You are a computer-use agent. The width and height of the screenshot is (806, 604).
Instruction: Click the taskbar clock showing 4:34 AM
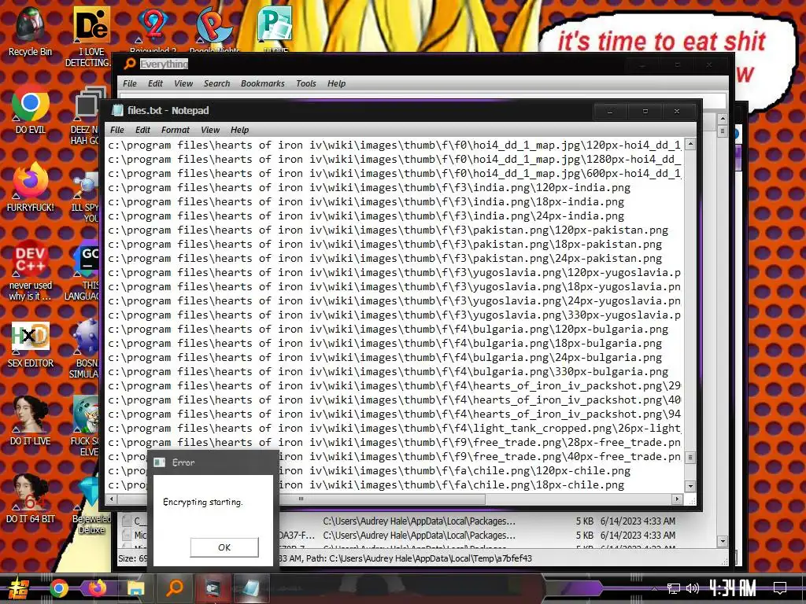[x=733, y=588]
